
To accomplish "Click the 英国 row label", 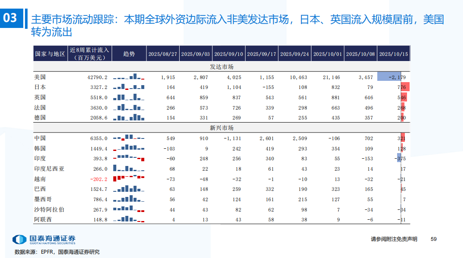I will coord(40,97).
